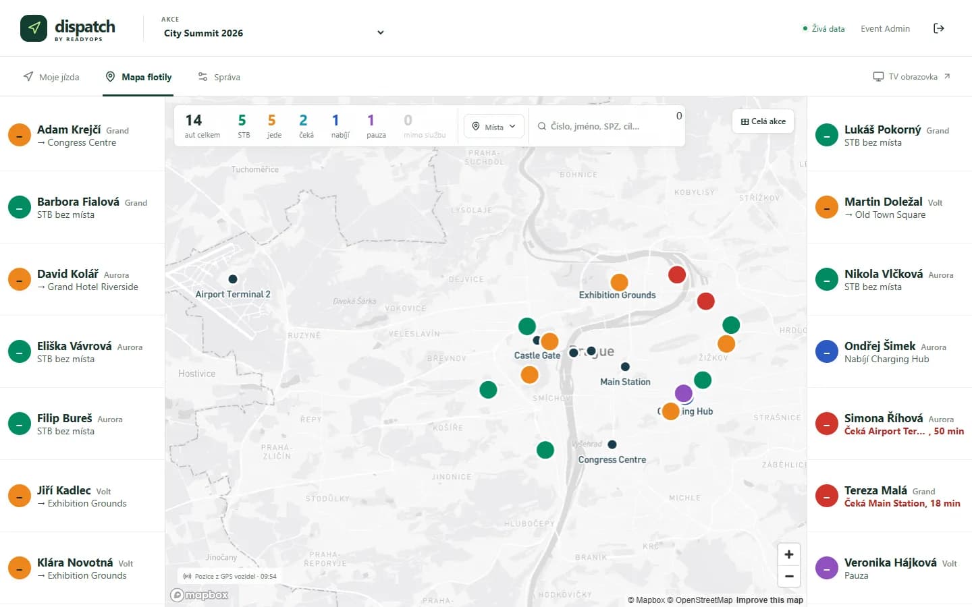Click Martin Doležal orange status icon

[826, 207]
